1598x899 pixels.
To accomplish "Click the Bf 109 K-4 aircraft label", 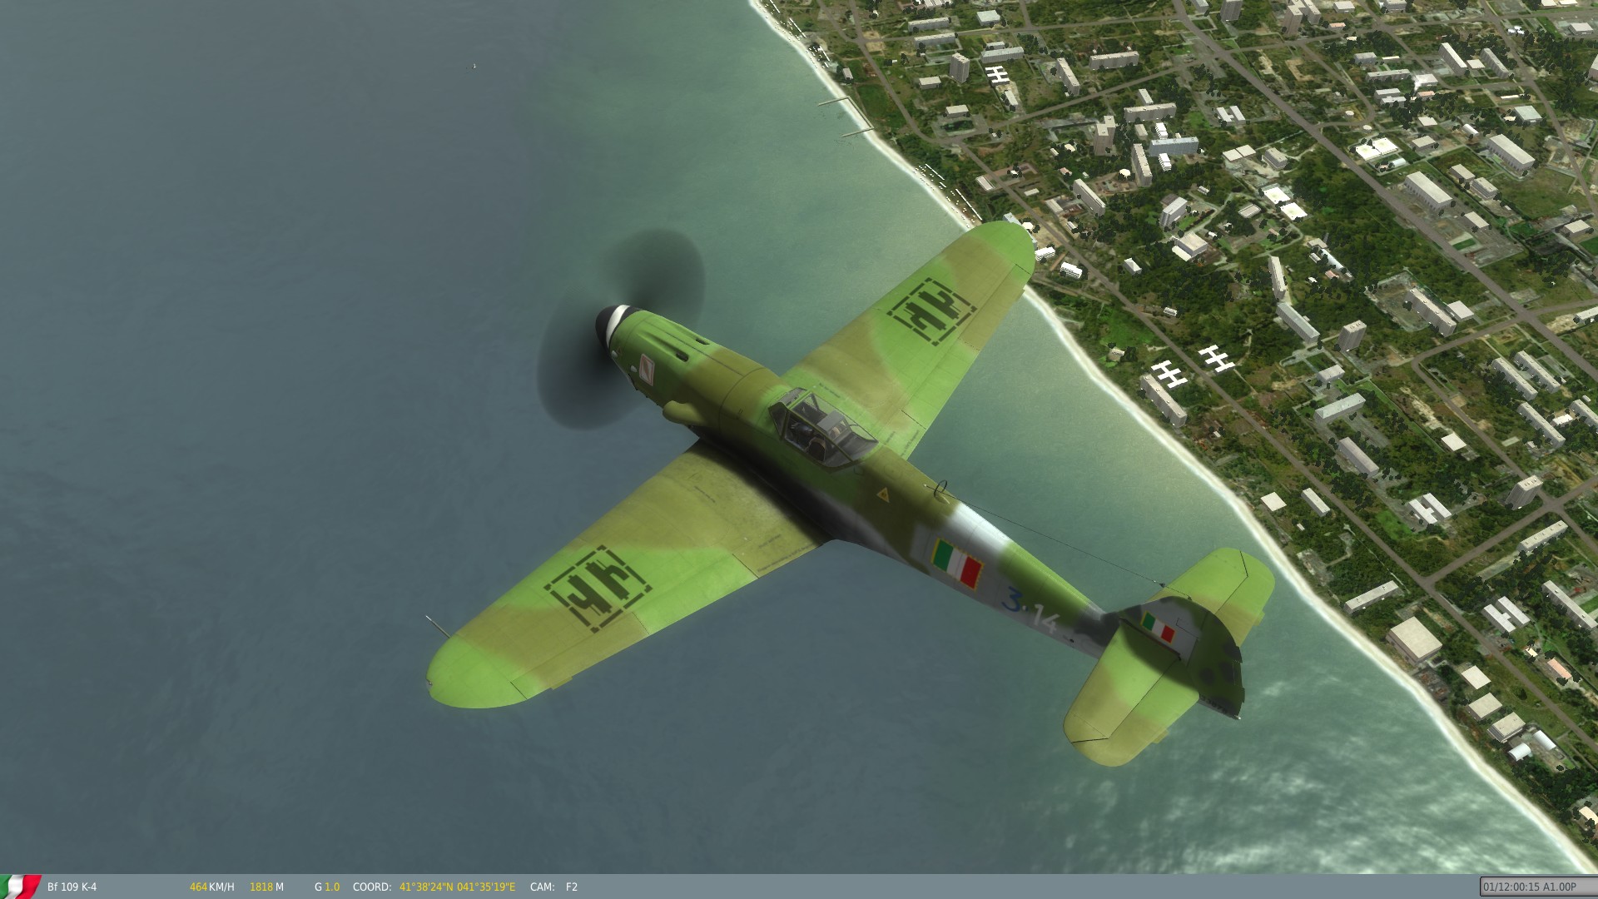I will [72, 887].
